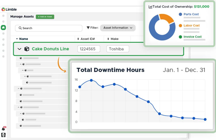216x140 pixels.
Task: Sort by Asset ID# column
Action: pos(86,39)
